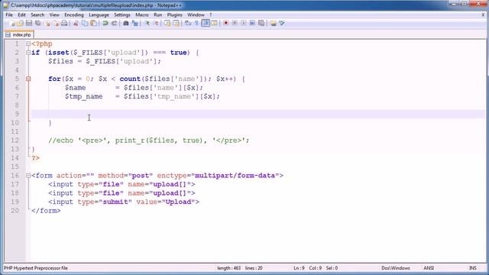
Task: Print the document from the toolbar
Action: pos(64,23)
